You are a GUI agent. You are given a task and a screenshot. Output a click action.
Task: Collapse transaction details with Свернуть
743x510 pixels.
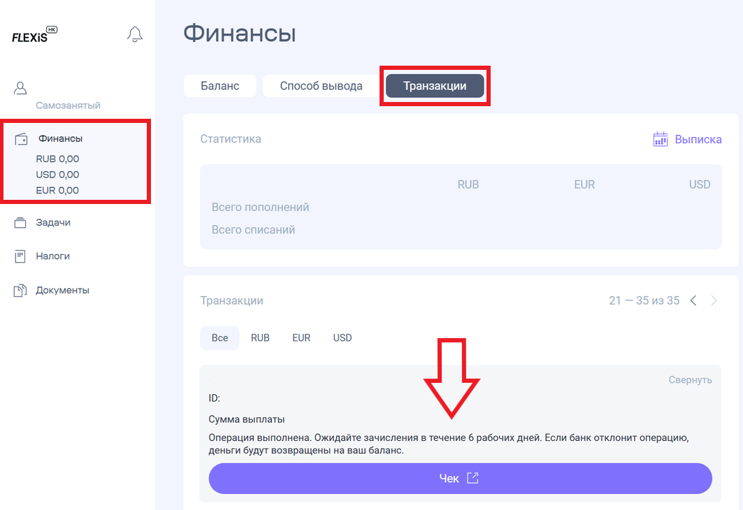[x=690, y=380]
